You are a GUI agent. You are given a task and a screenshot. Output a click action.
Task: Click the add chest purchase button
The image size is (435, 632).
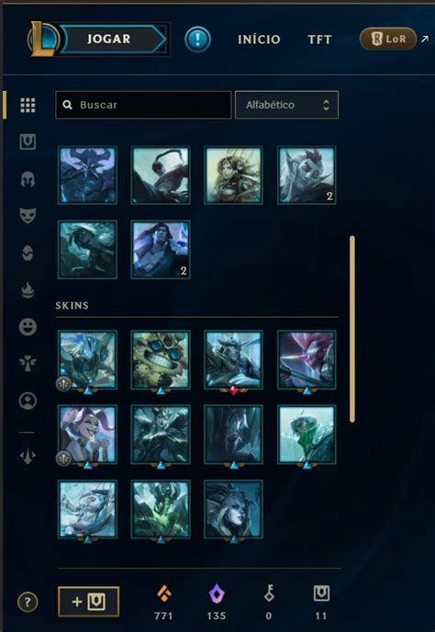89,602
